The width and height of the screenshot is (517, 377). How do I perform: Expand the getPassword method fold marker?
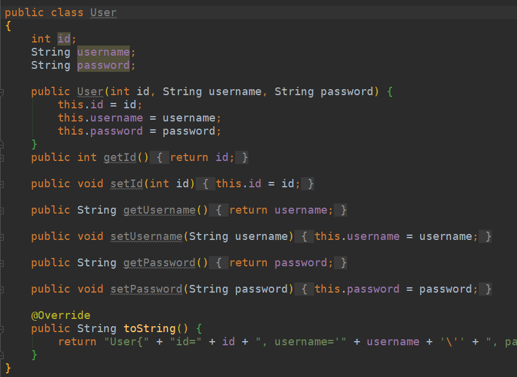point(2,263)
